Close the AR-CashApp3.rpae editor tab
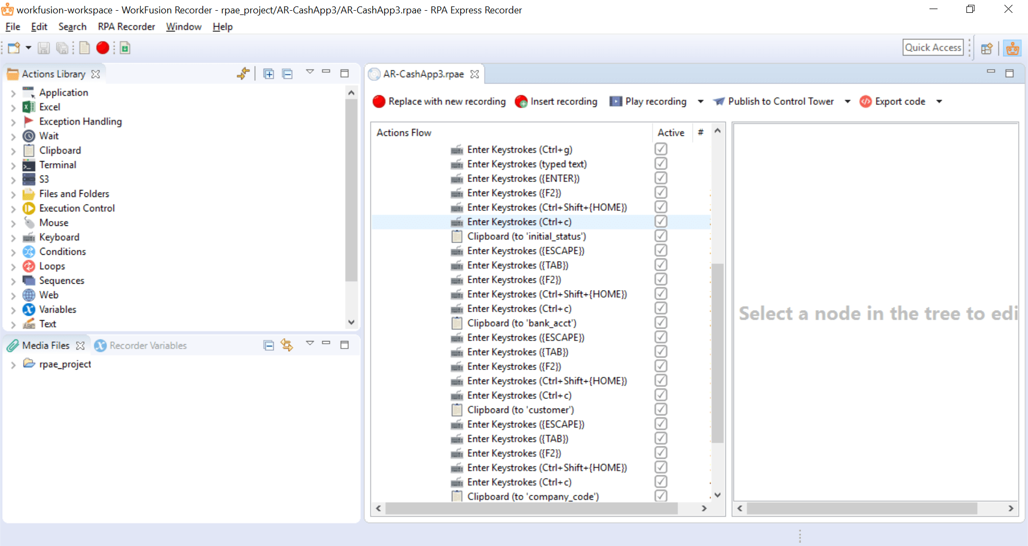 (474, 74)
